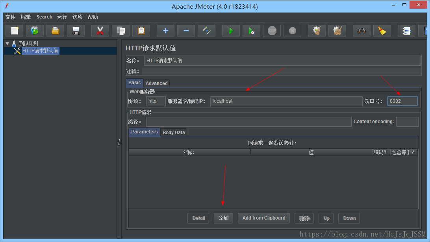The width and height of the screenshot is (430, 242).
Task: Click the Paste clipboard icon
Action: [x=141, y=31]
